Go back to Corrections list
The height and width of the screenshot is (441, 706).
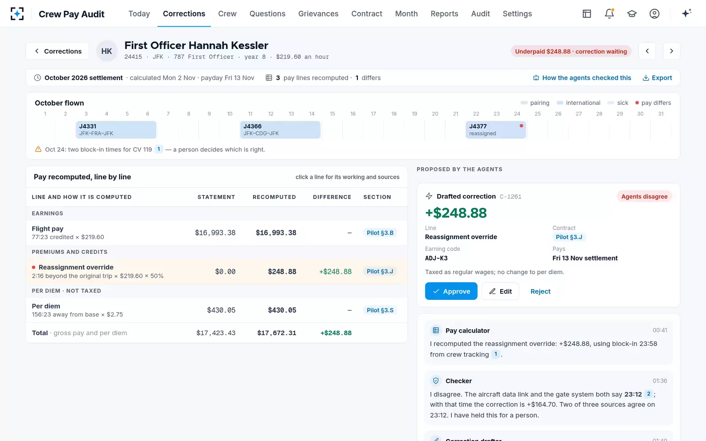[x=57, y=51]
